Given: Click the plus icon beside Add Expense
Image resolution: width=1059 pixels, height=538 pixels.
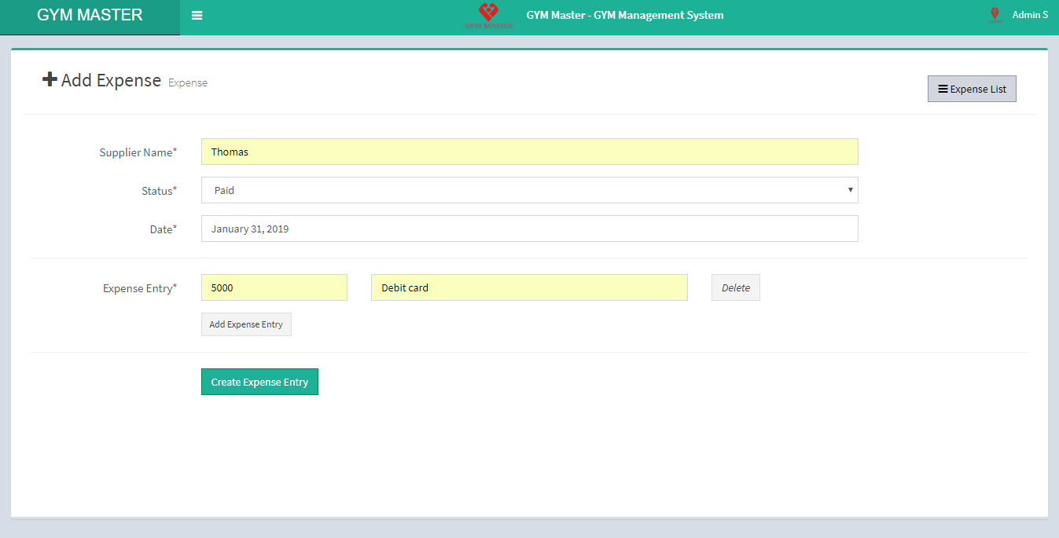Looking at the screenshot, I should click(50, 79).
